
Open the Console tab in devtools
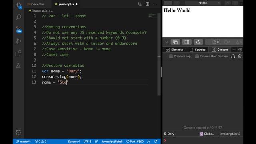(x=220, y=50)
